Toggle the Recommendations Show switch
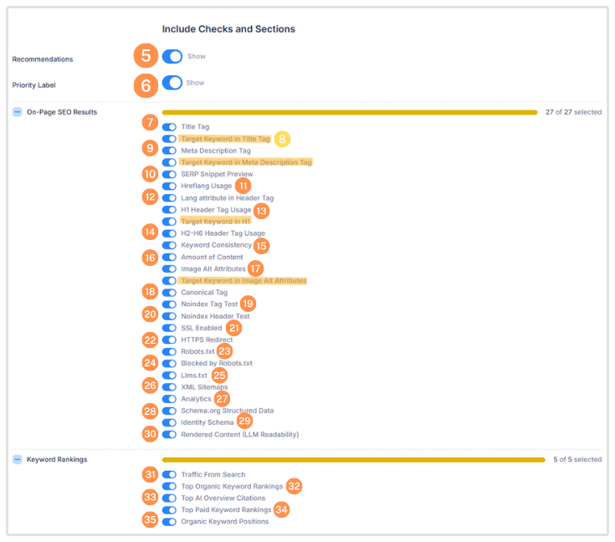The image size is (615, 542). (172, 57)
